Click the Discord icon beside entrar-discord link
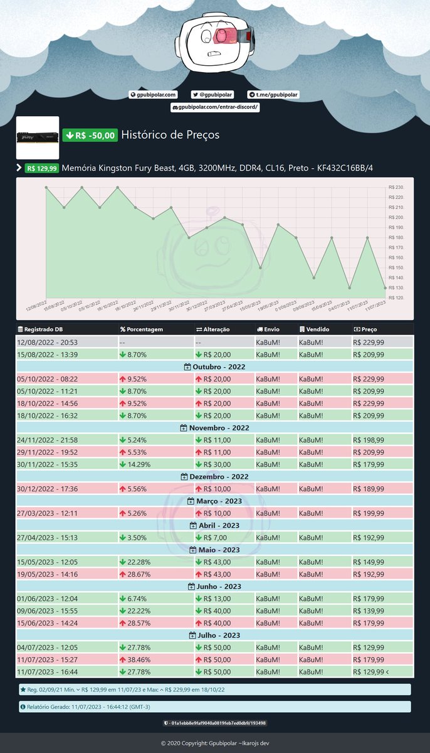 click(x=174, y=107)
